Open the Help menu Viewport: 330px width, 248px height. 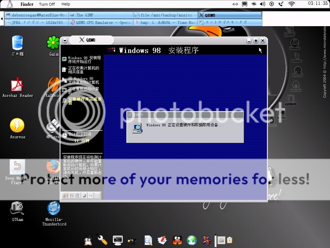click(66, 4)
